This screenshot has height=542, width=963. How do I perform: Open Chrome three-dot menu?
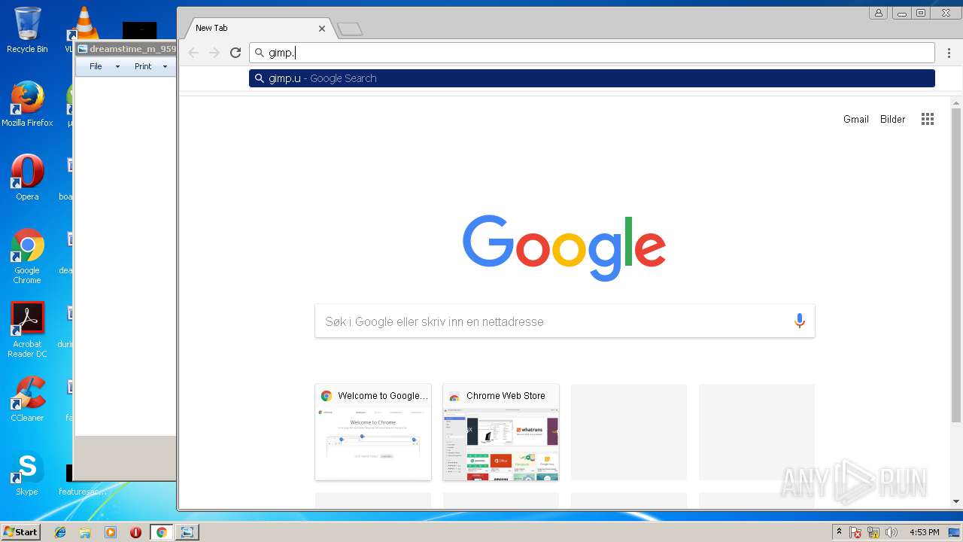(949, 53)
